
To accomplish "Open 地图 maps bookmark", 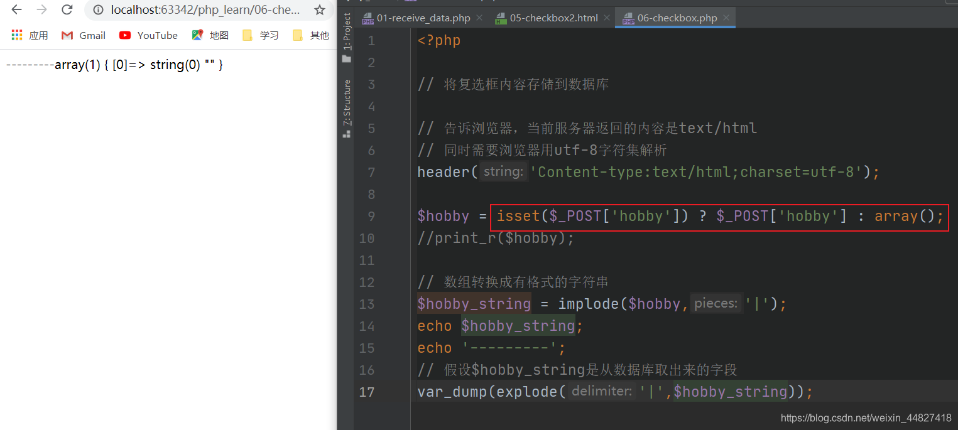I will [x=210, y=35].
